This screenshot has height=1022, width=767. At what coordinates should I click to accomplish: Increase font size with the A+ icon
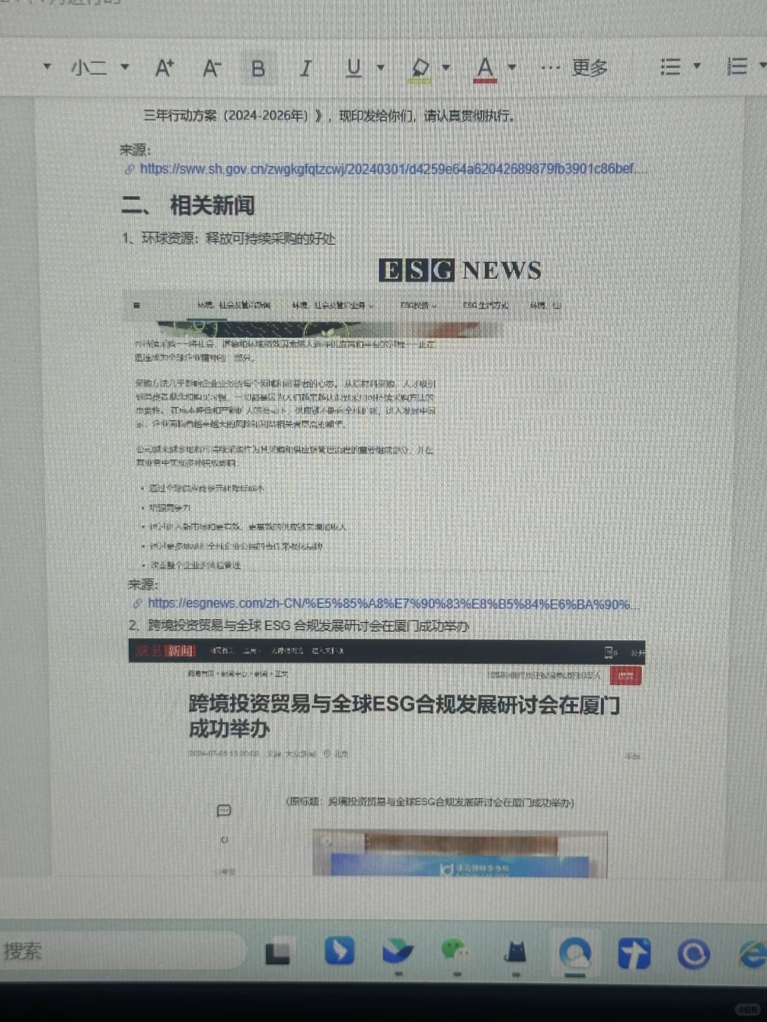click(x=165, y=67)
